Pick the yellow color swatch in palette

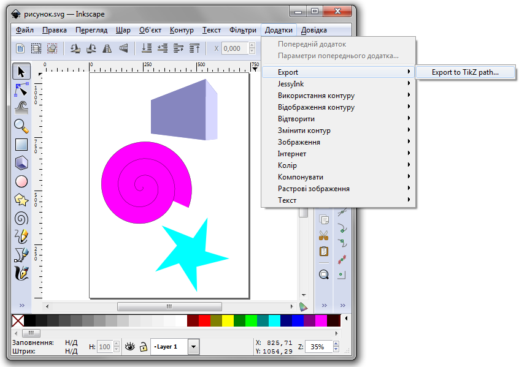click(x=228, y=320)
